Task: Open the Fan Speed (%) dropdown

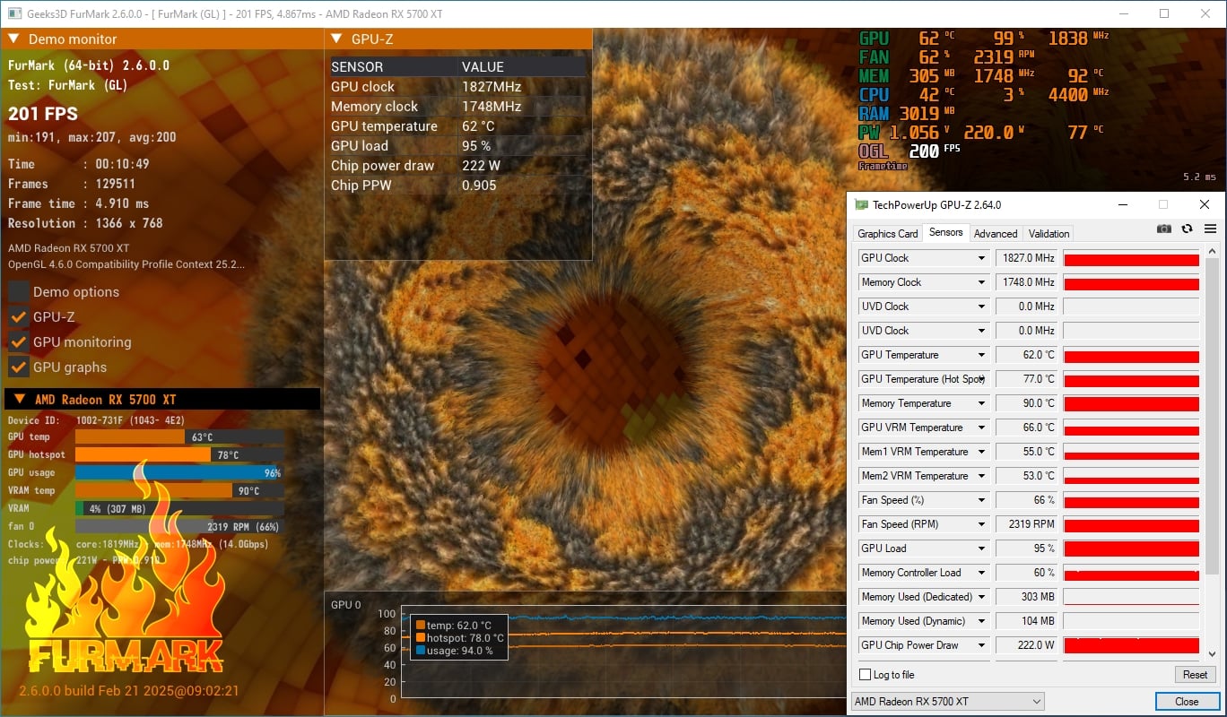Action: point(981,500)
